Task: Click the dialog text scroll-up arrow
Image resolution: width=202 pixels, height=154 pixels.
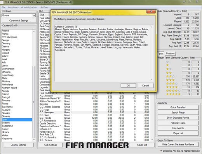Action: (x=151, y=27)
